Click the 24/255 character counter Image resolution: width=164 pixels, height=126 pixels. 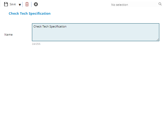pos(36,44)
